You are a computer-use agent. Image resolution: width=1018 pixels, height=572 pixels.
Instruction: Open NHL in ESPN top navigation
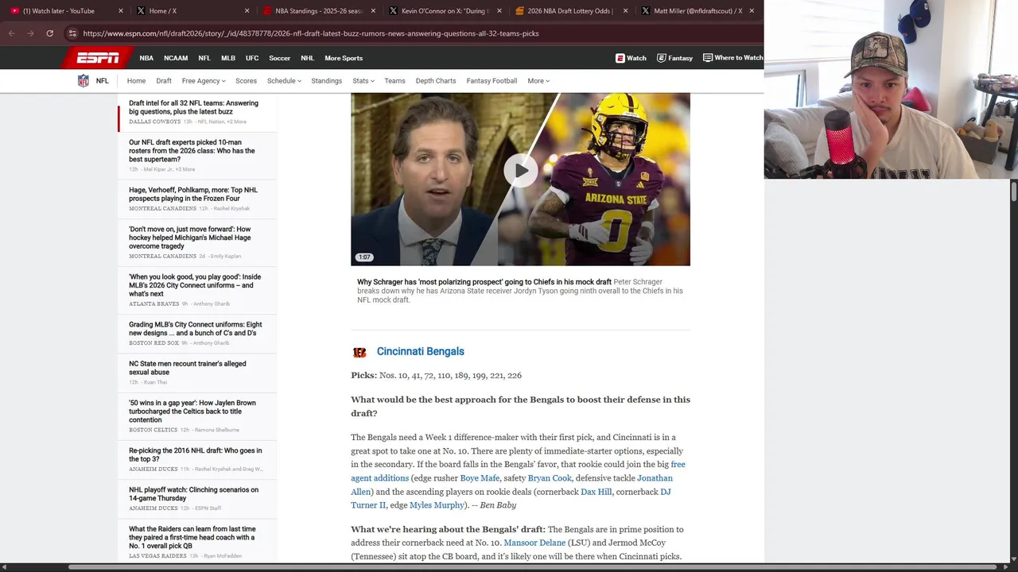[307, 58]
